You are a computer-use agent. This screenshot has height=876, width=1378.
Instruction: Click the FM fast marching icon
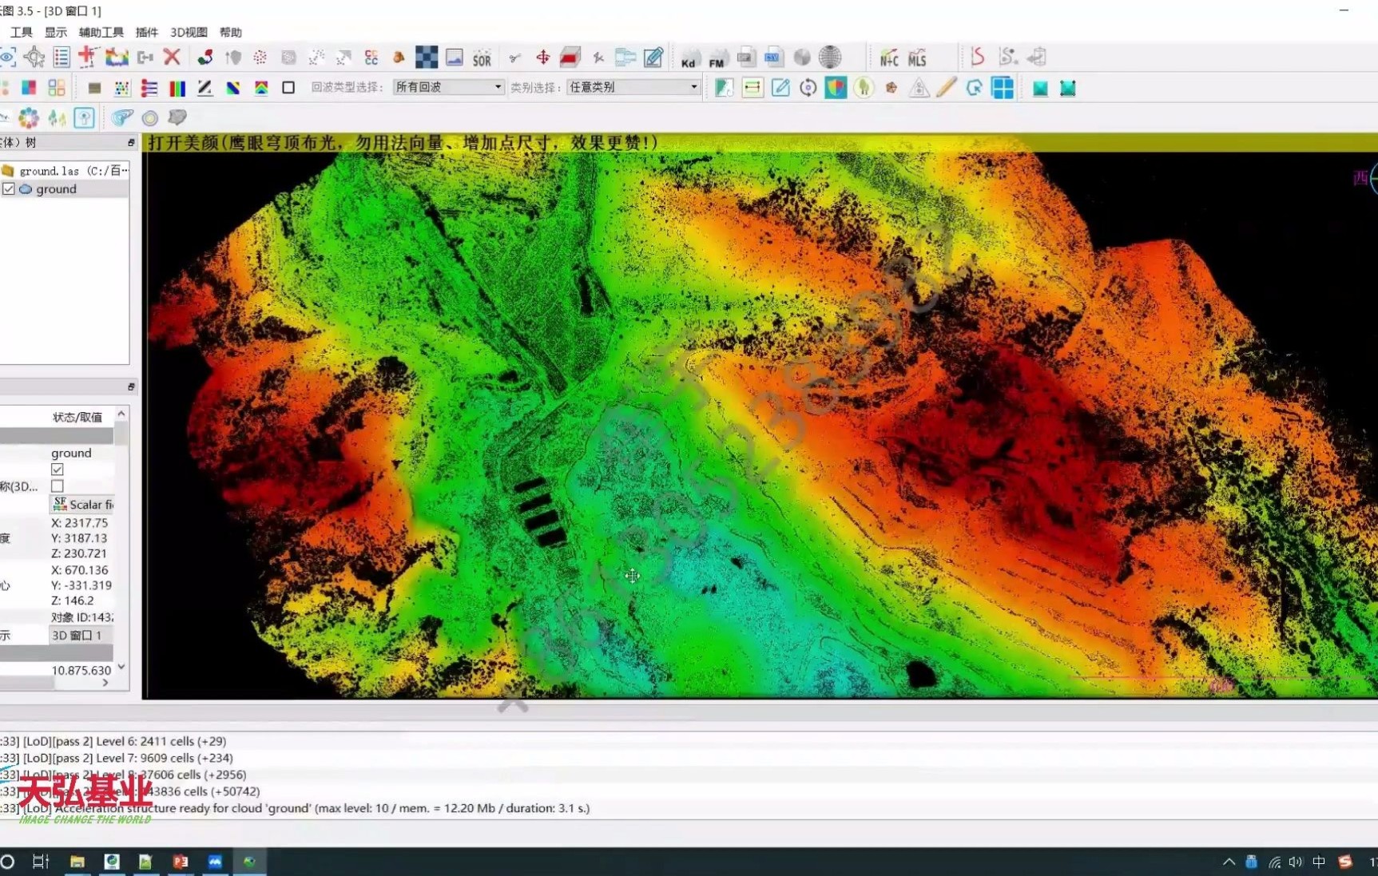(717, 58)
